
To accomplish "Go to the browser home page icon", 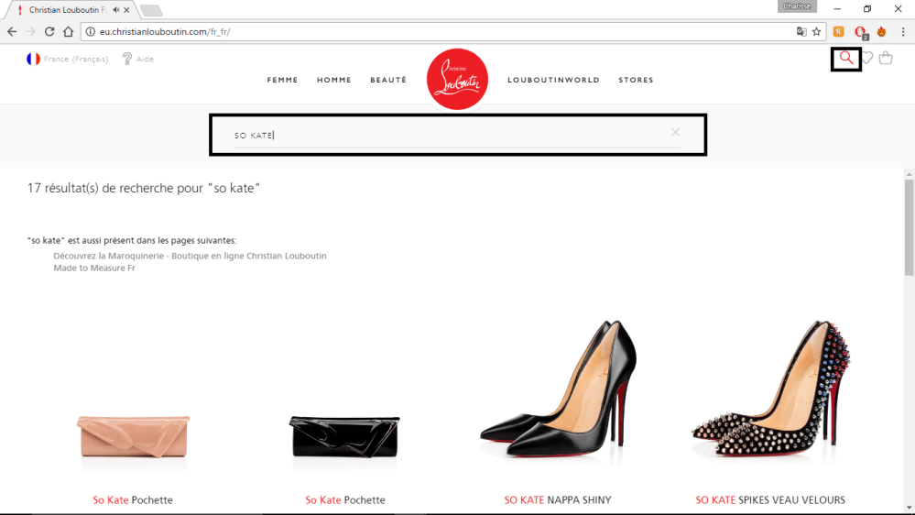I will coord(69,31).
